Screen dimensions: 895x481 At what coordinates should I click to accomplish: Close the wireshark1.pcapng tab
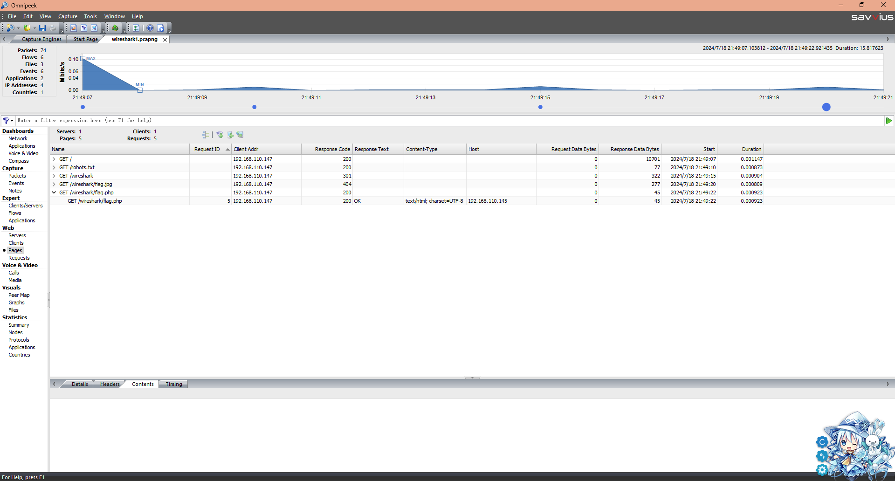[165, 40]
